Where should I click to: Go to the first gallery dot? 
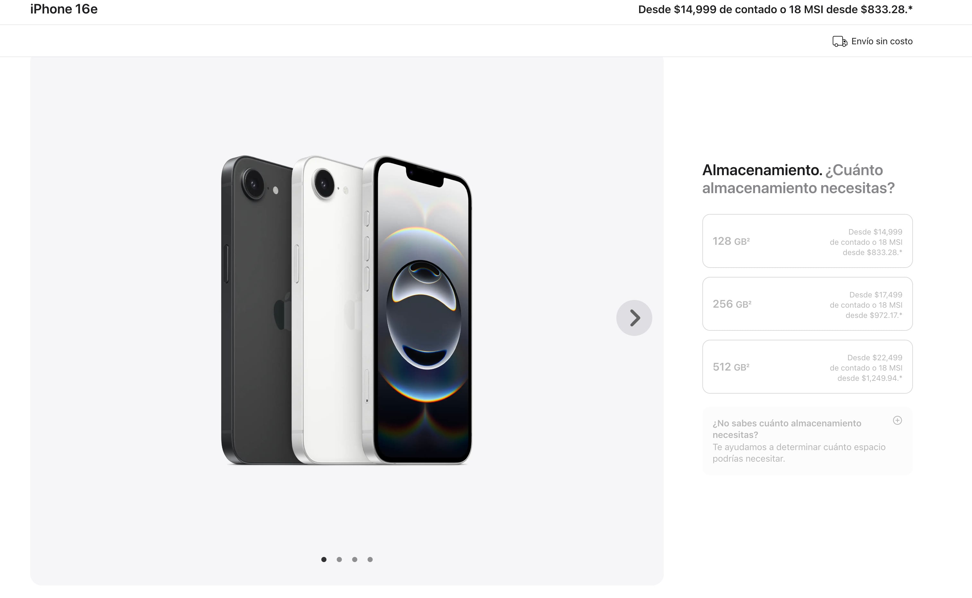click(324, 559)
